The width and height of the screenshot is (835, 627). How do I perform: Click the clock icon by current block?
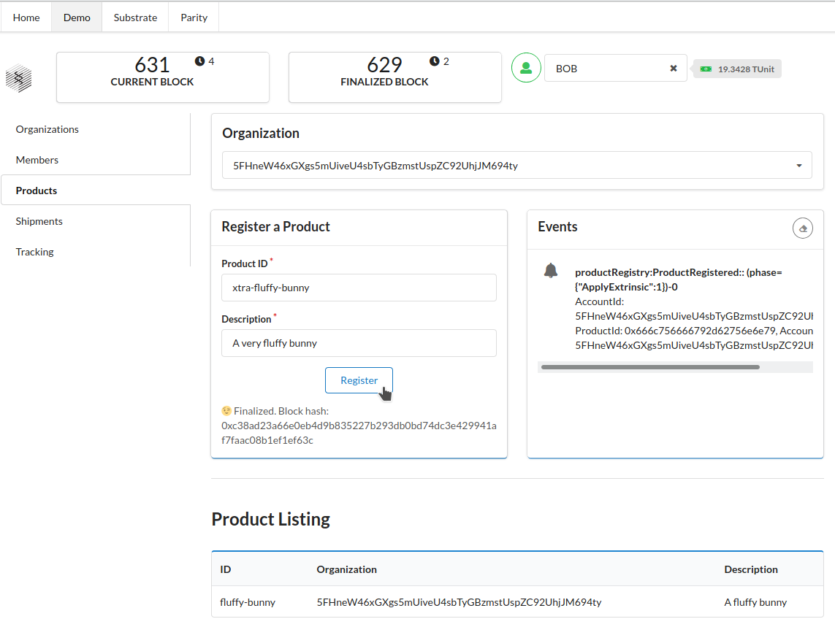pyautogui.click(x=199, y=61)
